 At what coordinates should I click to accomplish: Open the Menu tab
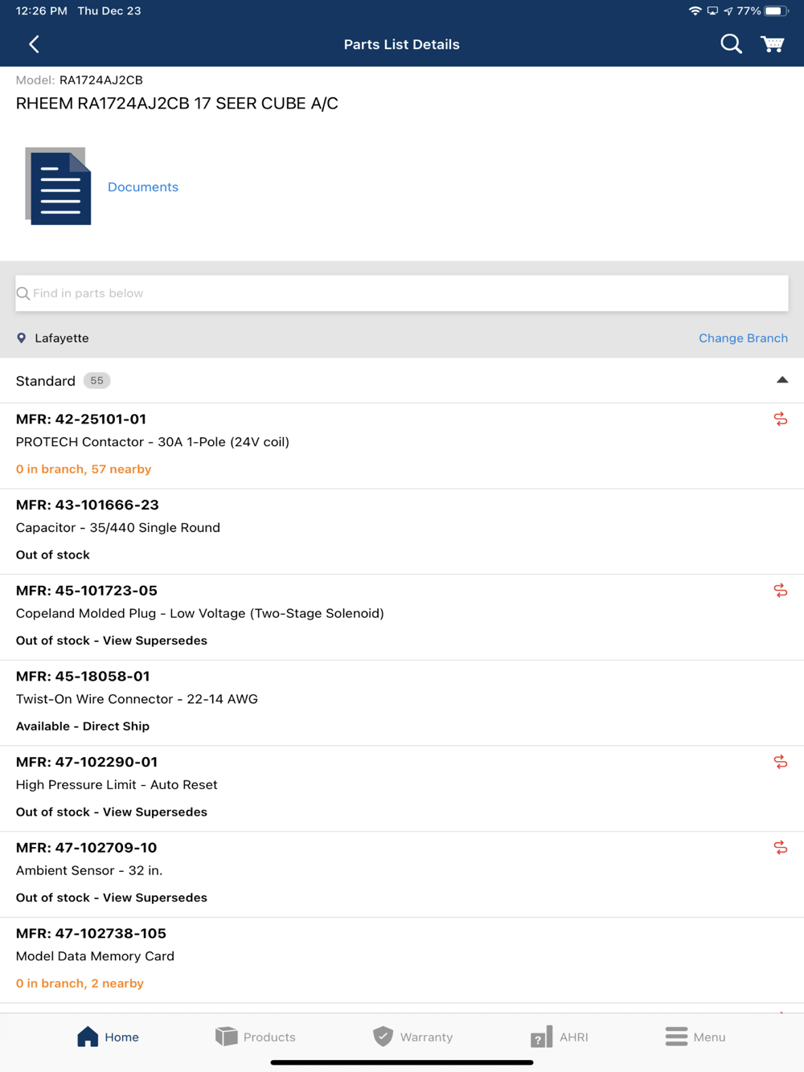click(x=695, y=1037)
